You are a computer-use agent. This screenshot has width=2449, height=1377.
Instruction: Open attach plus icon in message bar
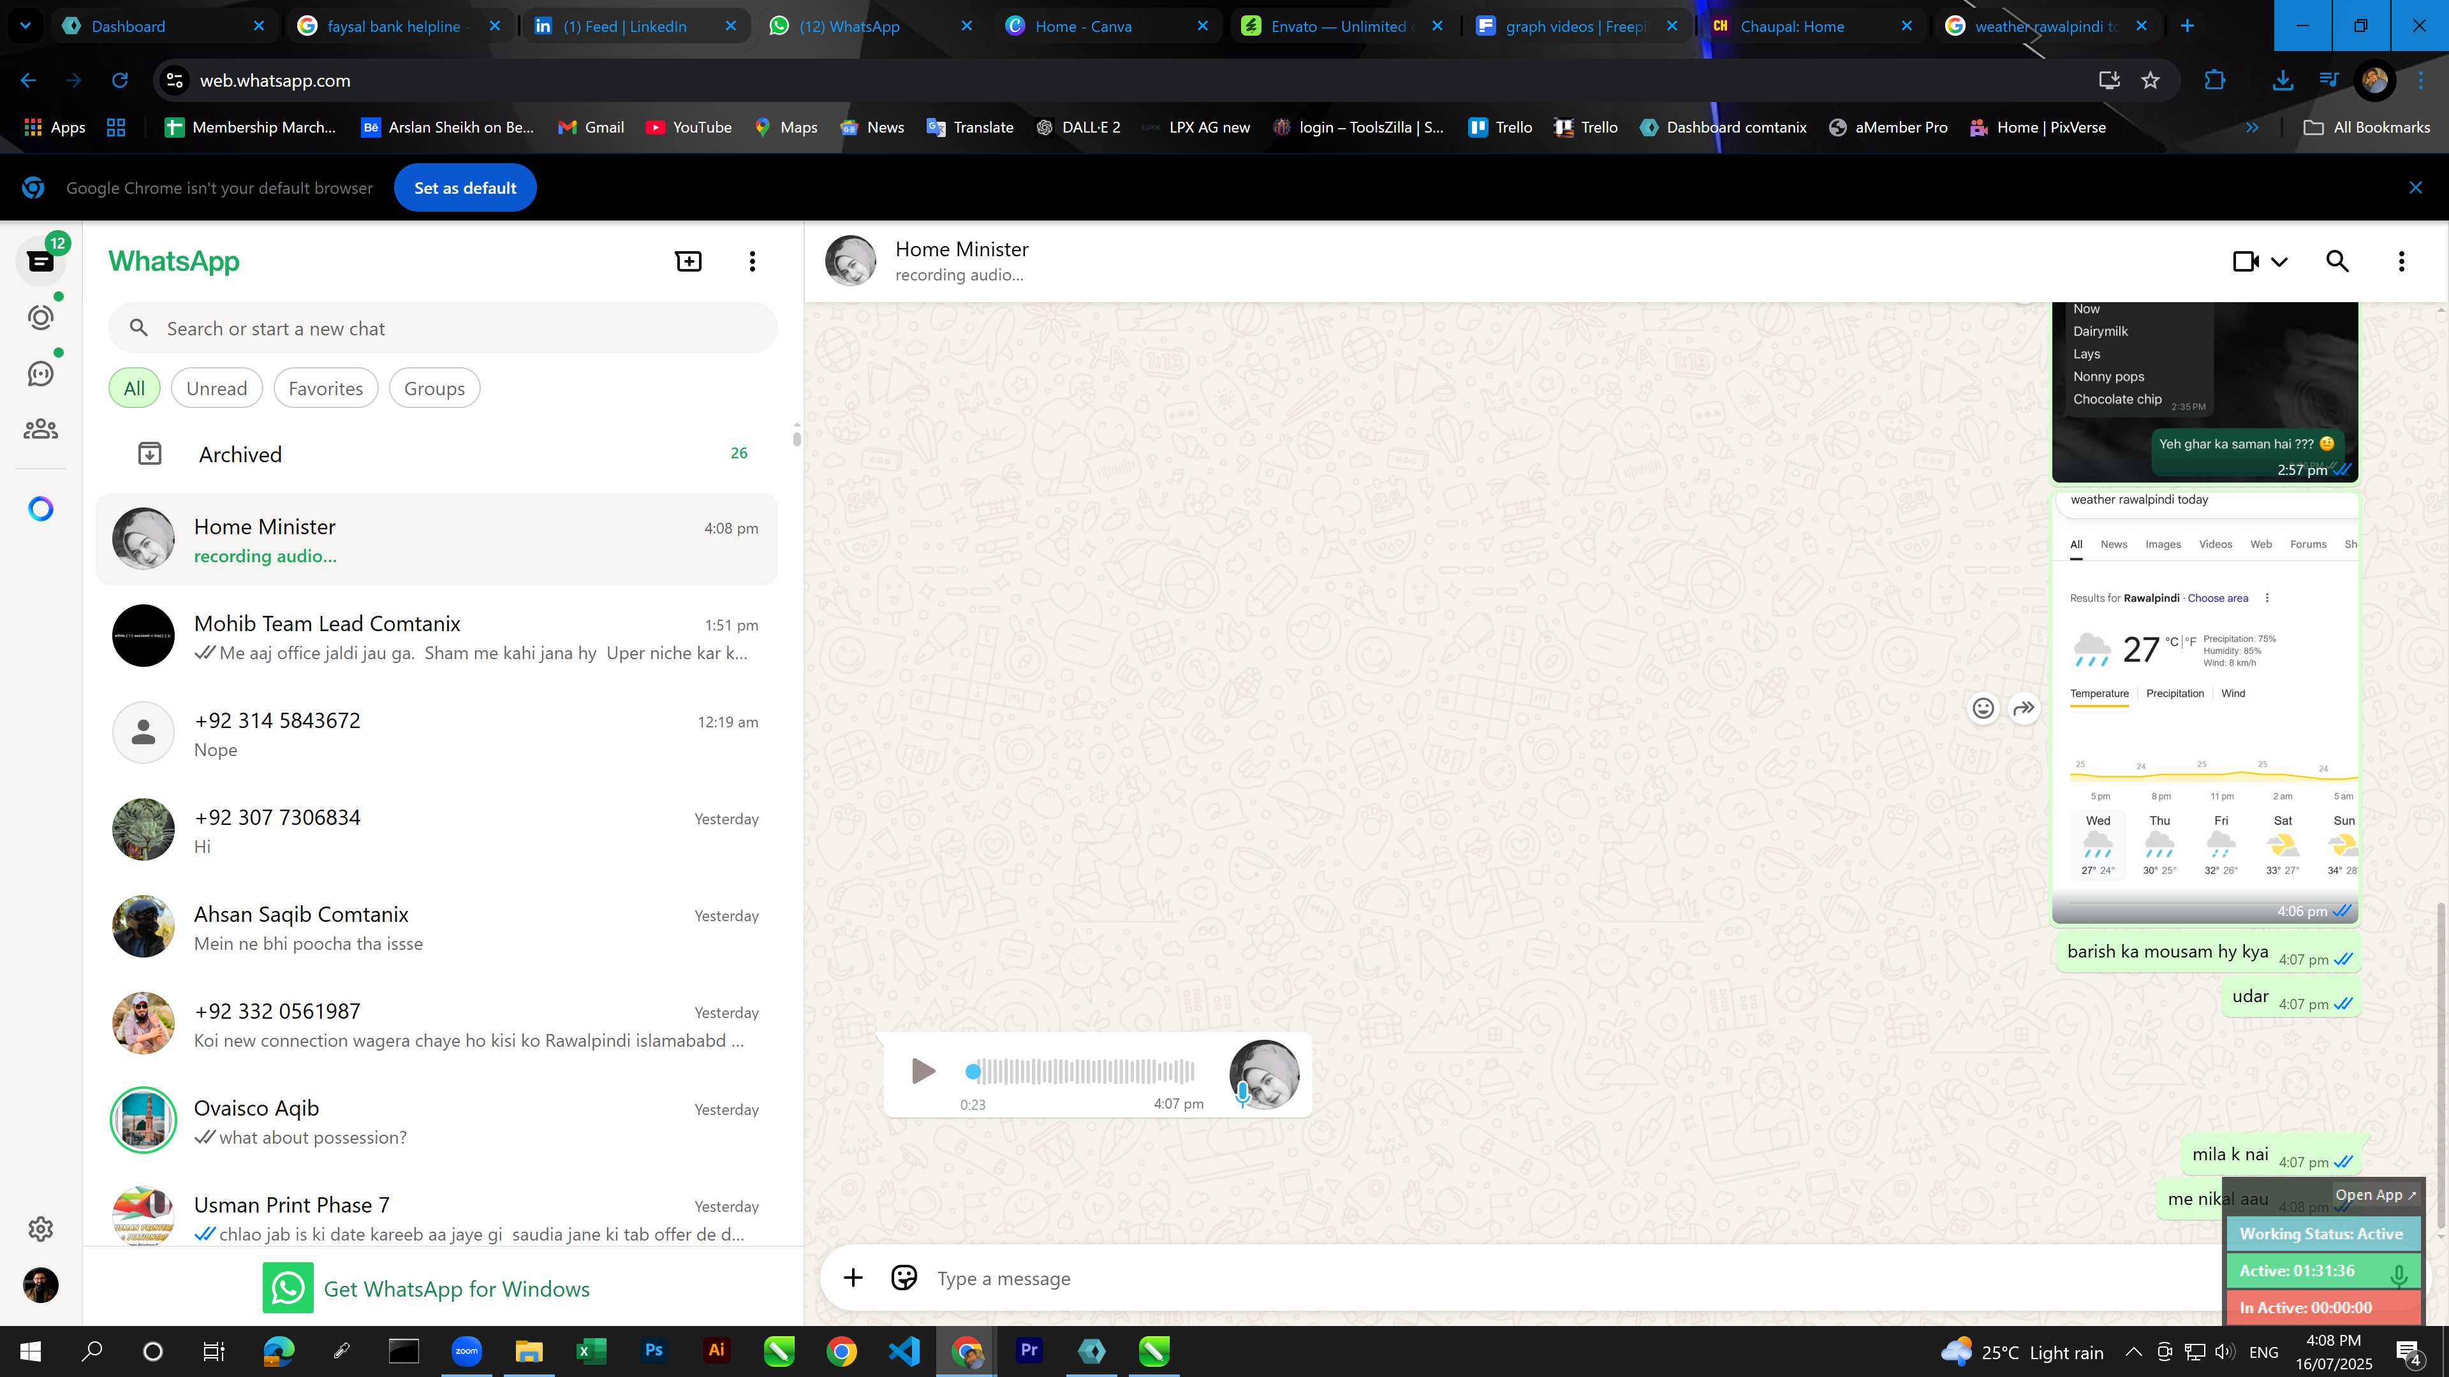coord(853,1278)
